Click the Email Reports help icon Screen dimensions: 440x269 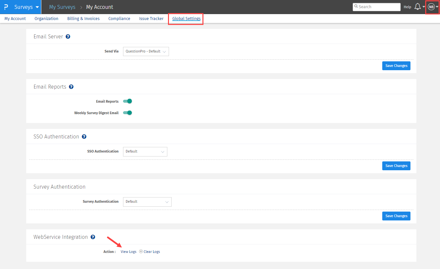click(71, 87)
